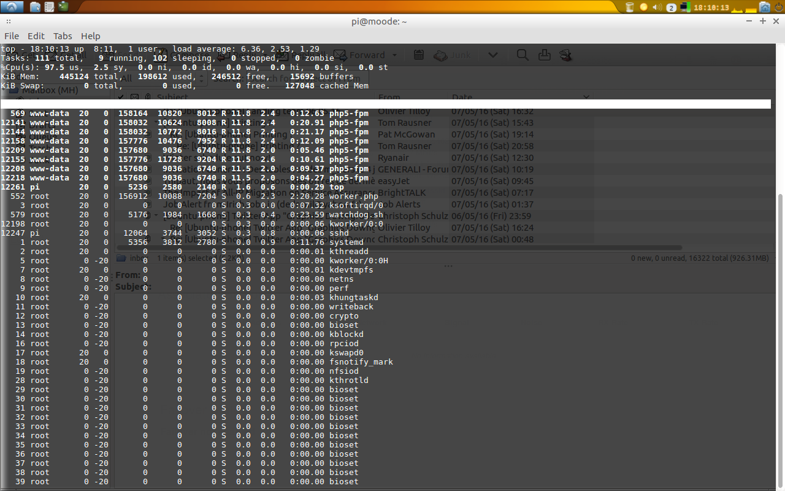
Task: Select the php5-fpm row with PID 12158
Action: (185, 141)
